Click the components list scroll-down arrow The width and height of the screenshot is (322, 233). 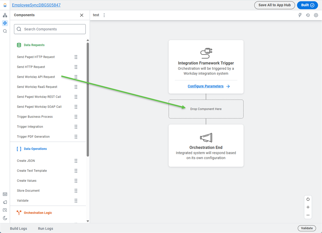pyautogui.click(x=88, y=221)
